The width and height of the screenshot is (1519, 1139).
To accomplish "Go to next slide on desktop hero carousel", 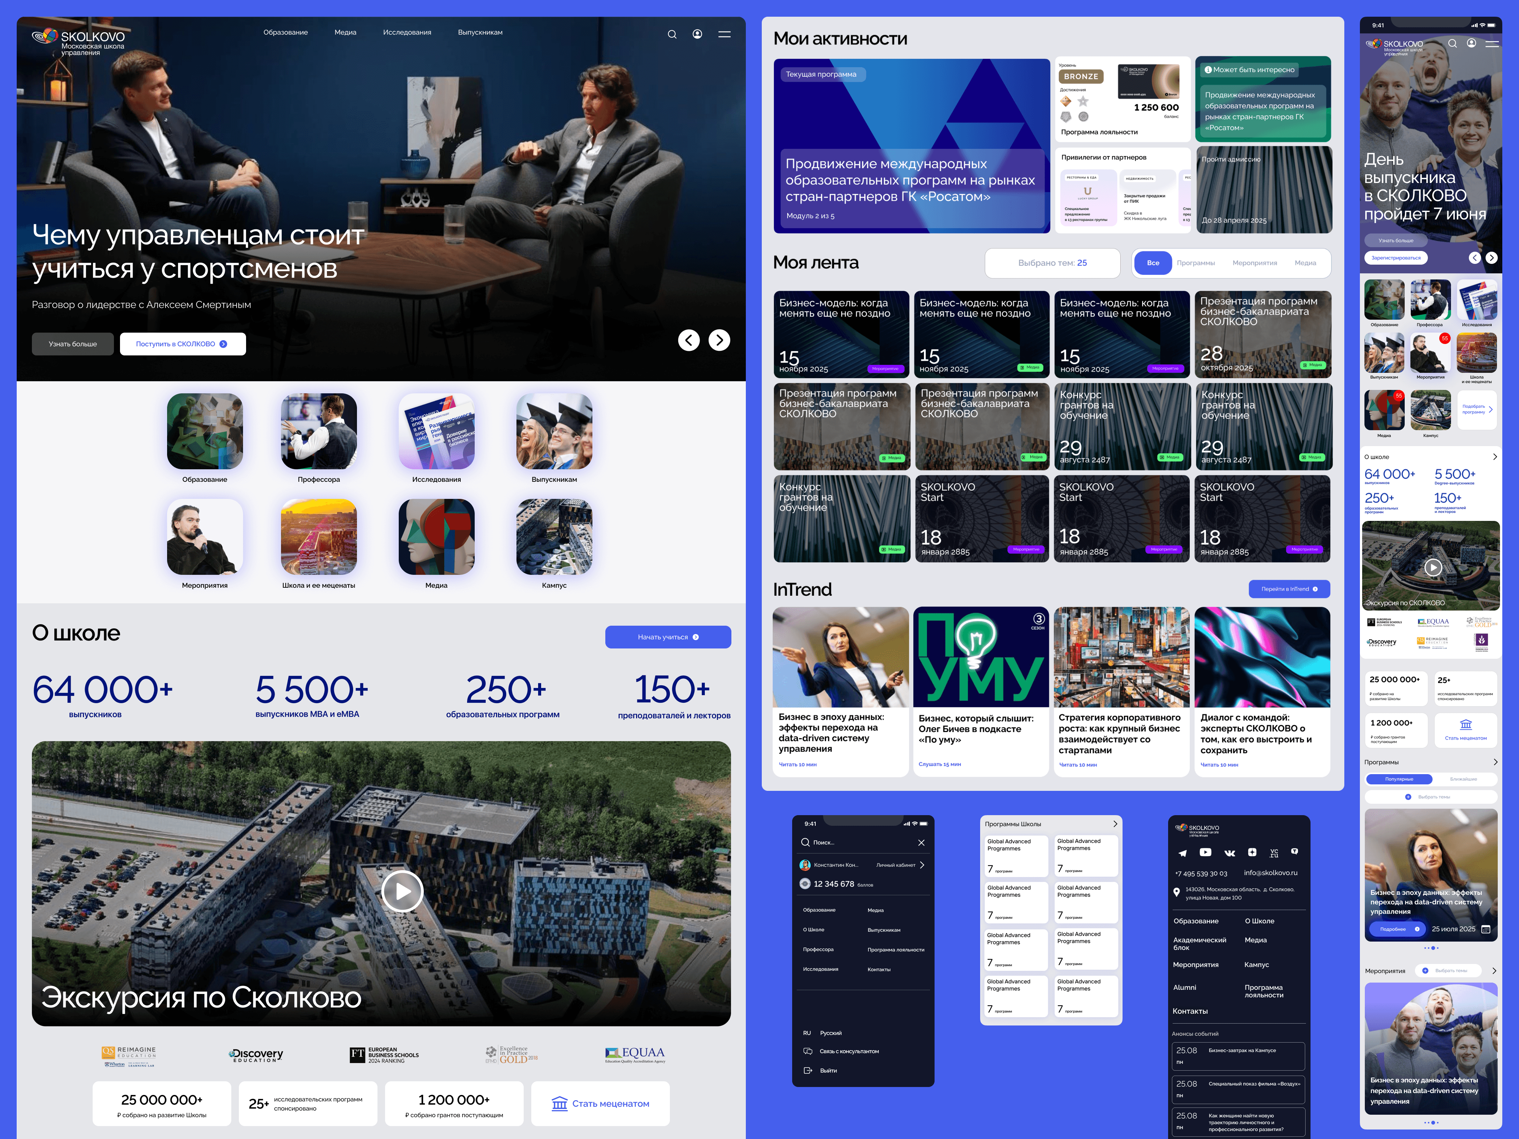I will [719, 340].
